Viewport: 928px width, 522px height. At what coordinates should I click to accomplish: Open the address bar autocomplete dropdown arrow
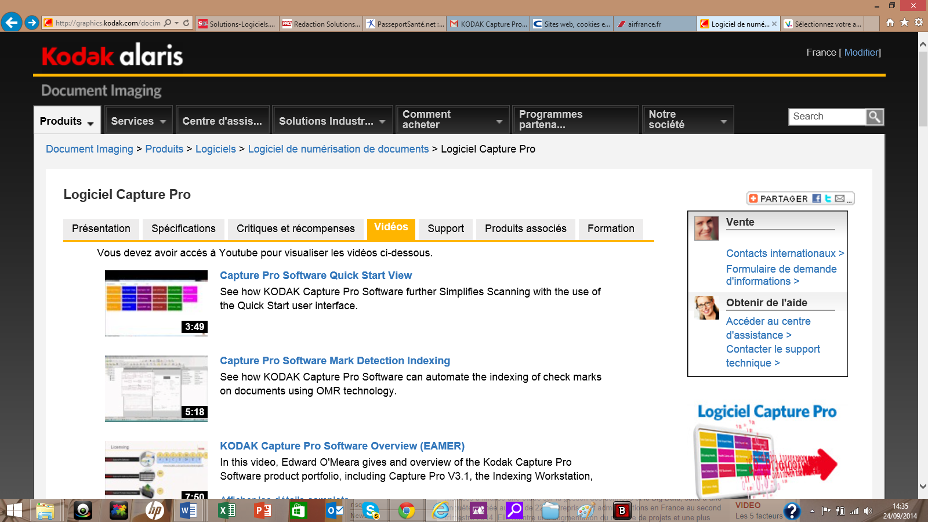pyautogui.click(x=176, y=23)
